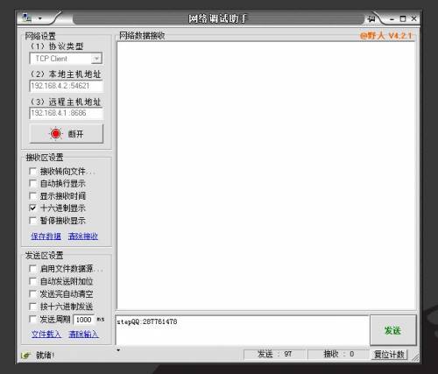Enable 自动换行显示 checkbox
Viewport: 438px width, 374px height.
pos(32,183)
